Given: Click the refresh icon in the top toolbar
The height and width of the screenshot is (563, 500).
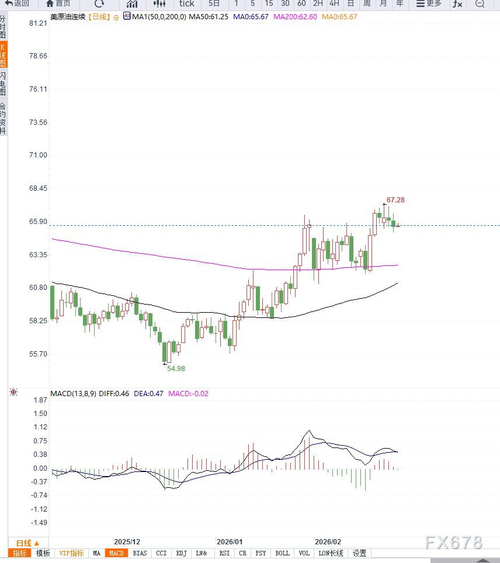Looking at the screenshot, I should pos(99,4).
